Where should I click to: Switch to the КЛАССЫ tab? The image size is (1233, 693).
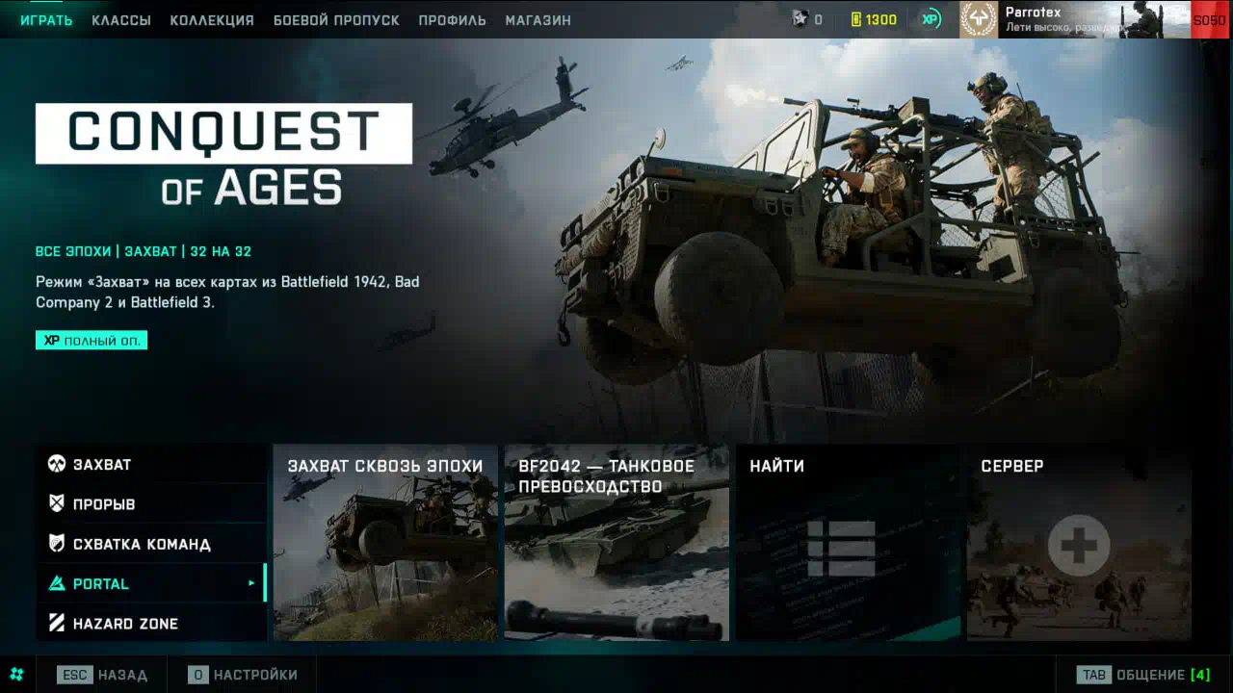point(121,20)
